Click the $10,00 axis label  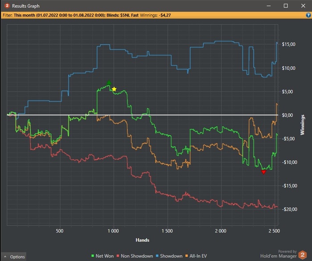click(x=288, y=68)
